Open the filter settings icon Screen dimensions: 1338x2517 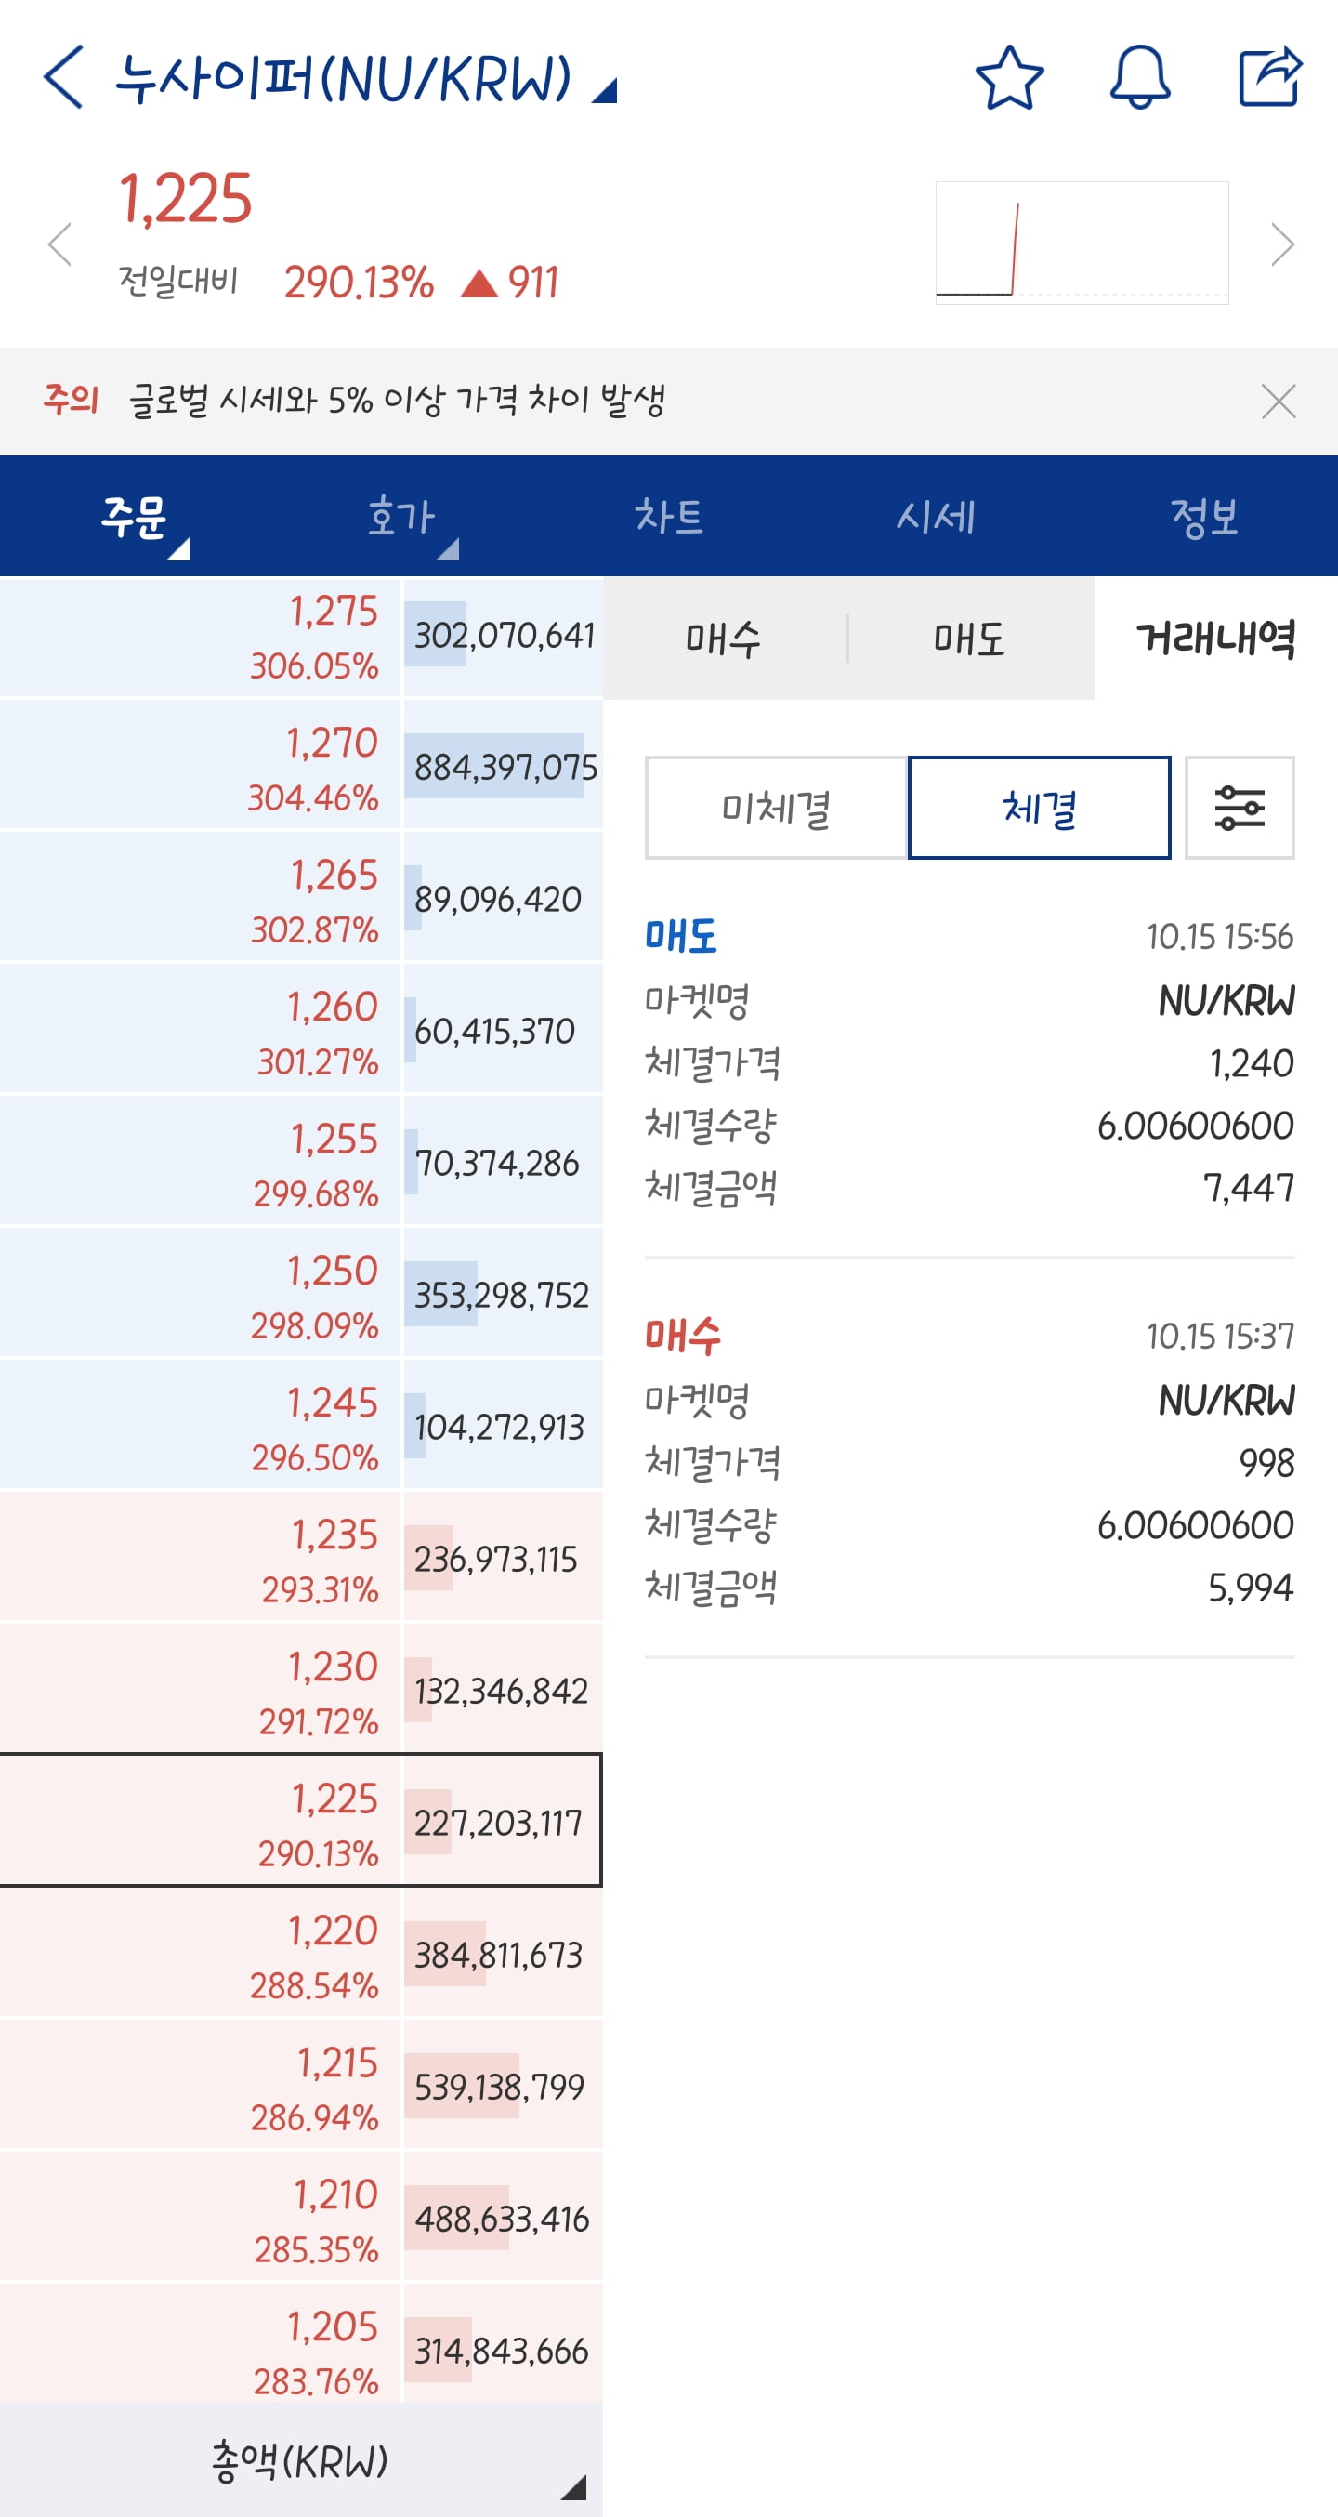pyautogui.click(x=1240, y=808)
